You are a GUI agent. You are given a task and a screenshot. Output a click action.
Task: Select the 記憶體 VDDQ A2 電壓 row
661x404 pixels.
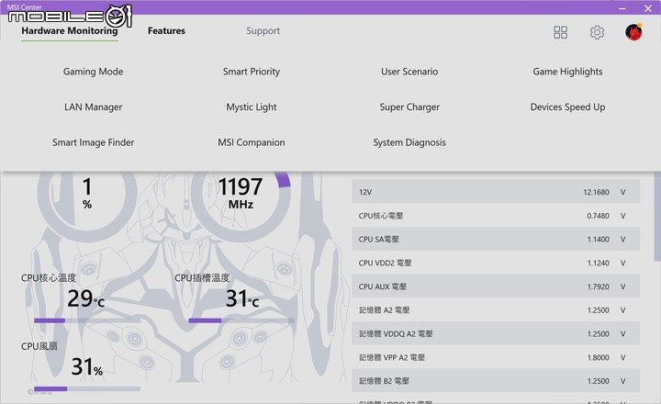[496, 333]
